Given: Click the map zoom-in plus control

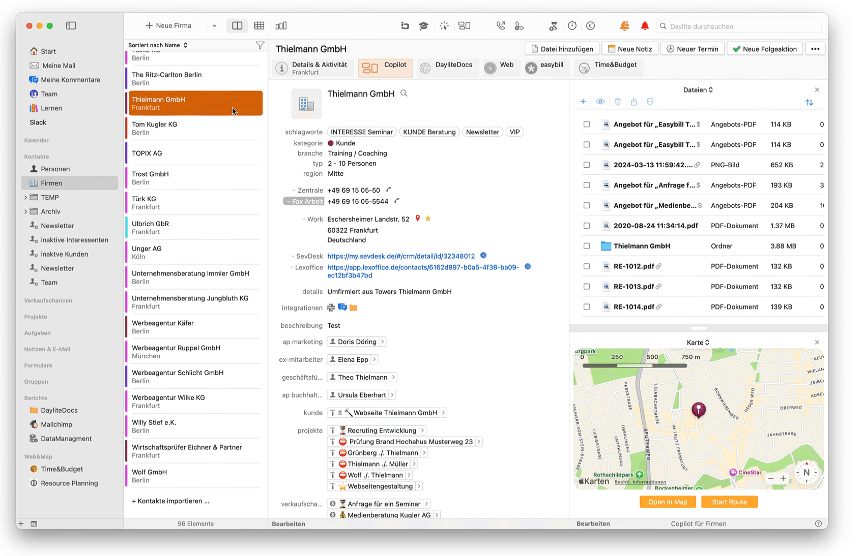Looking at the screenshot, I should [783, 478].
